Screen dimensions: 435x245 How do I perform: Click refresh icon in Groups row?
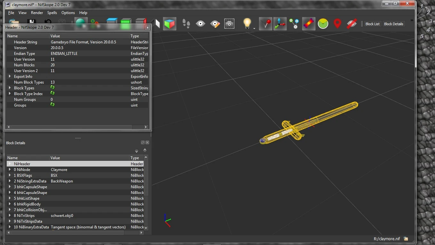pyautogui.click(x=52, y=104)
